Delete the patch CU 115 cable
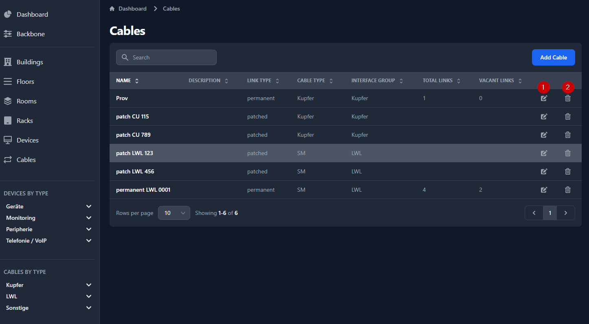This screenshot has width=589, height=324. coord(568,116)
